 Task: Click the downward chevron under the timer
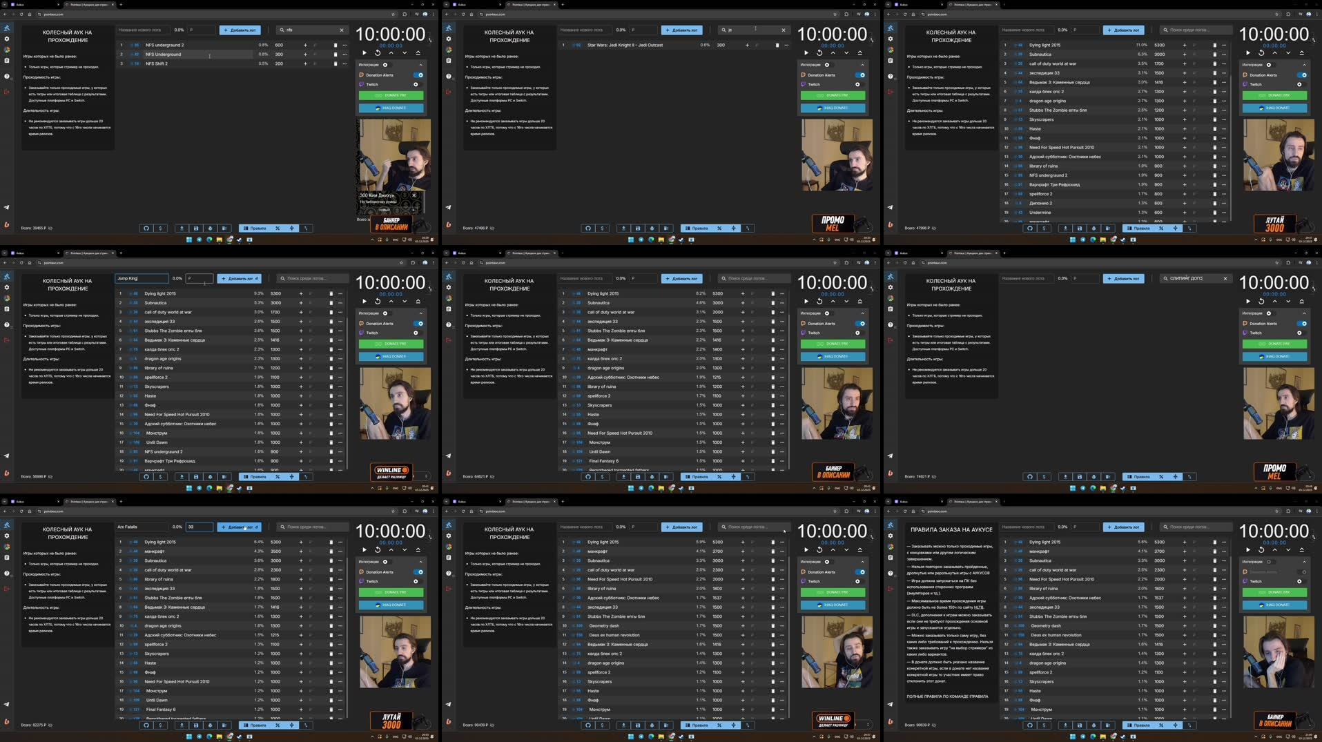pos(405,52)
